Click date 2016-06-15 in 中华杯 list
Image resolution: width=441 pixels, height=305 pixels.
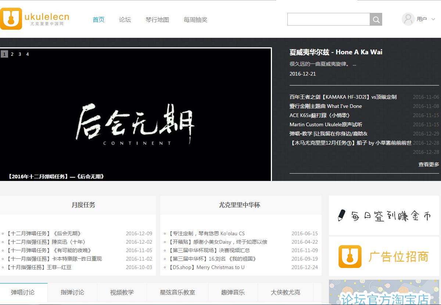tap(305, 233)
